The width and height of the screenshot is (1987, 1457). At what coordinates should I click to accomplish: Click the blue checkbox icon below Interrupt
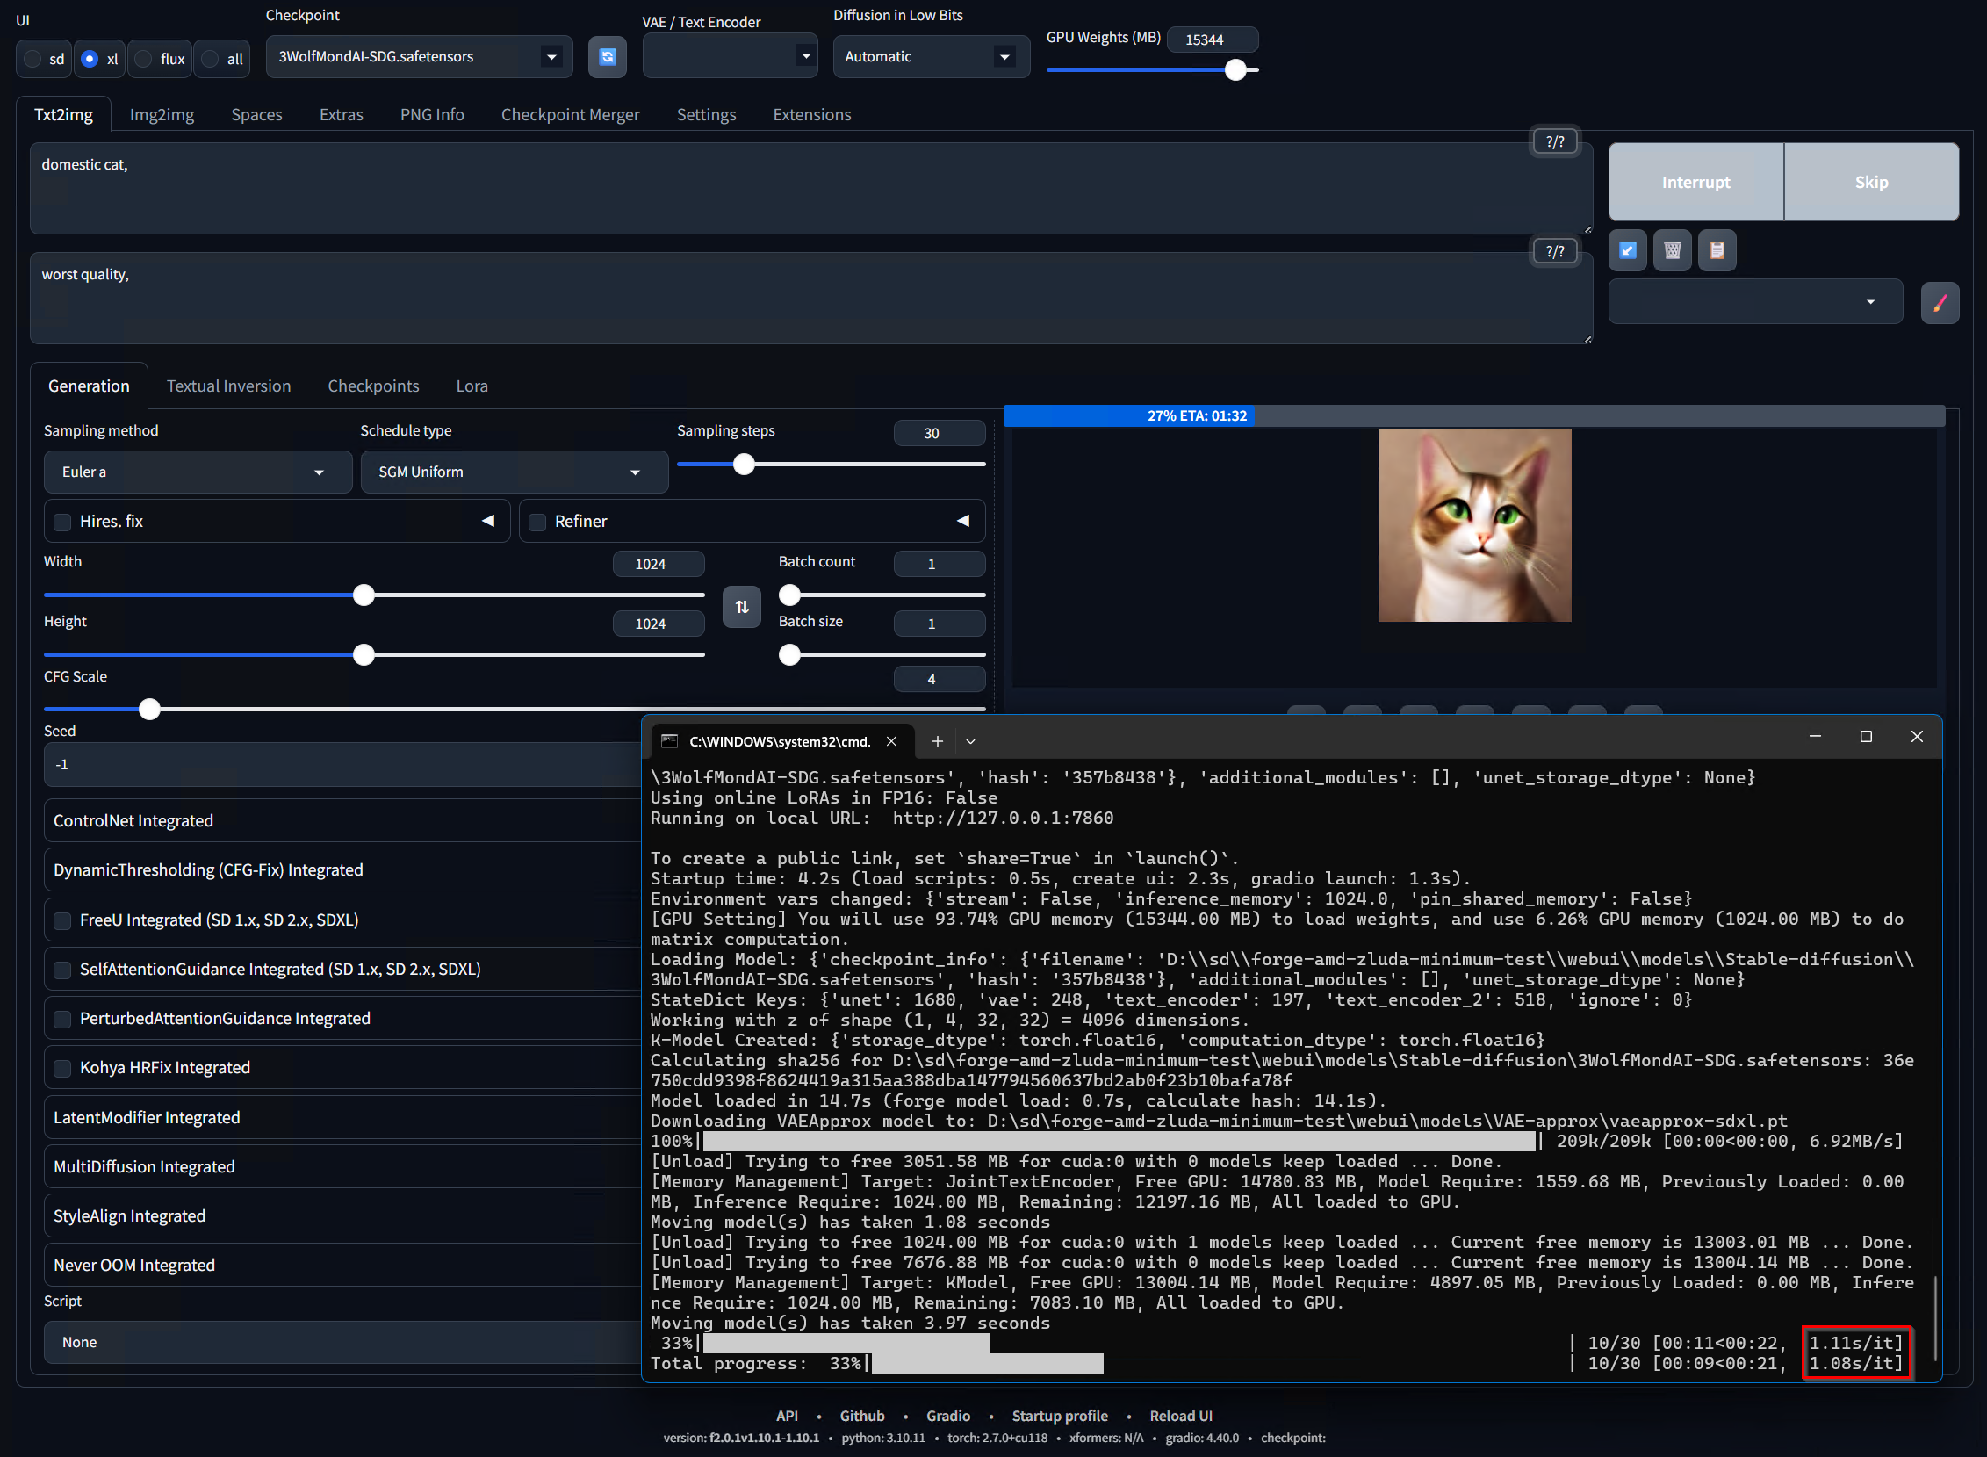[1627, 250]
